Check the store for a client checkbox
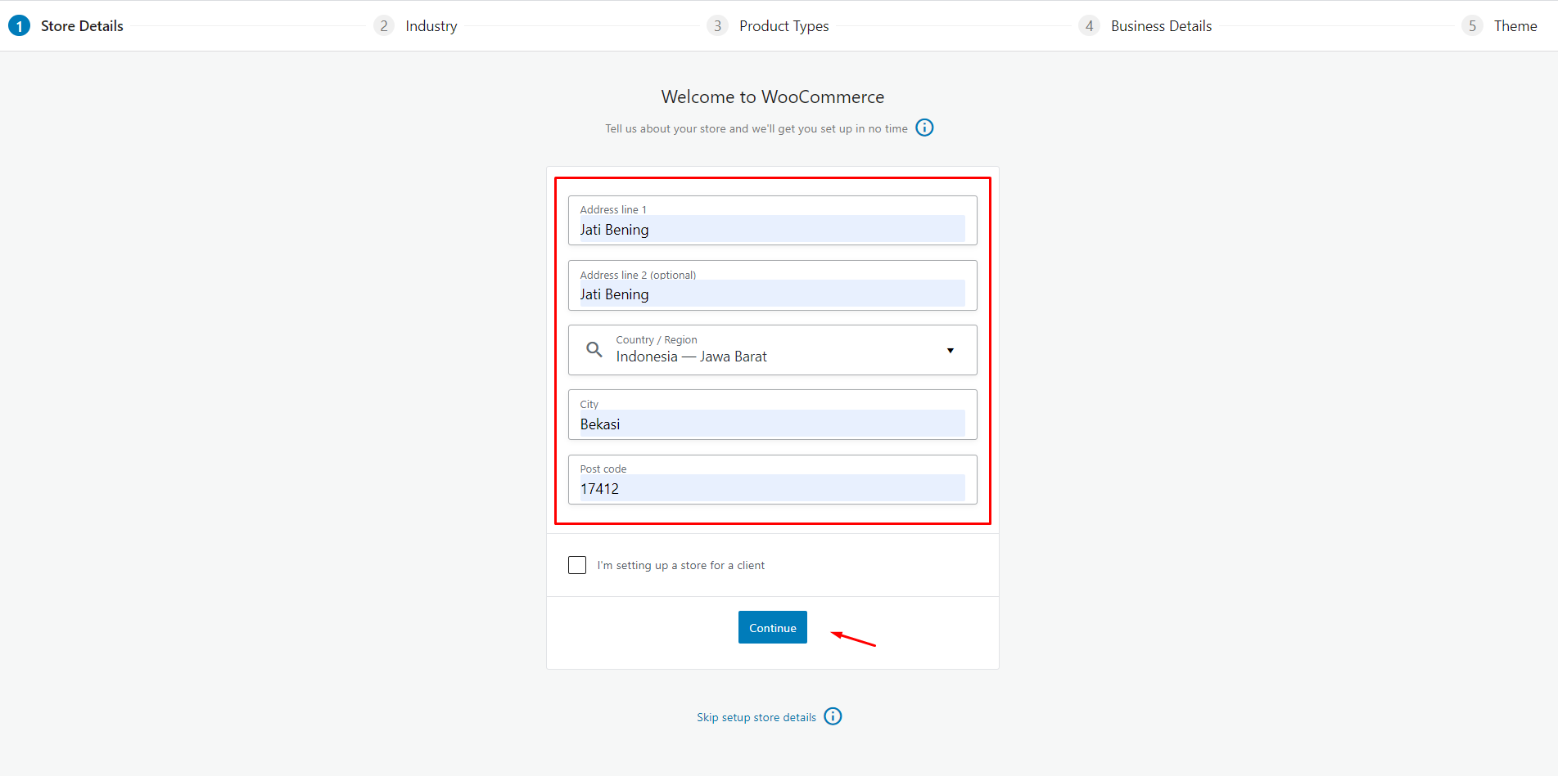The image size is (1558, 776). [x=577, y=565]
